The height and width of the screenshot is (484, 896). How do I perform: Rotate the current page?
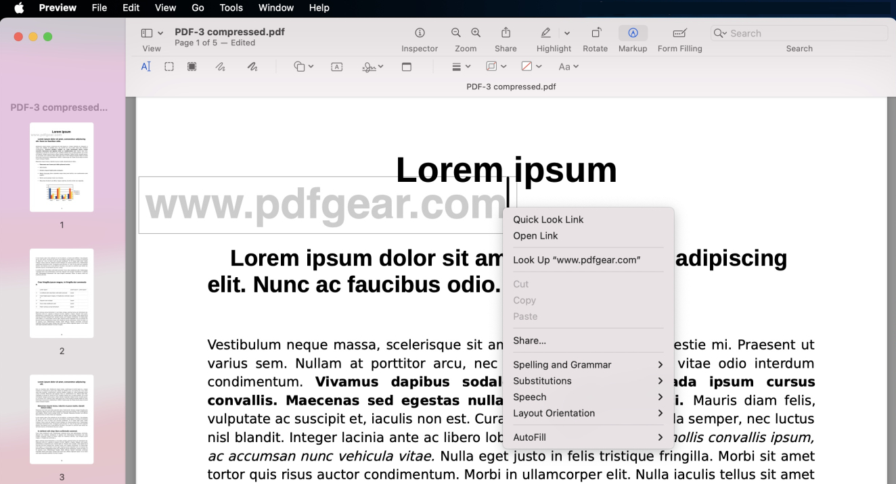(x=595, y=37)
